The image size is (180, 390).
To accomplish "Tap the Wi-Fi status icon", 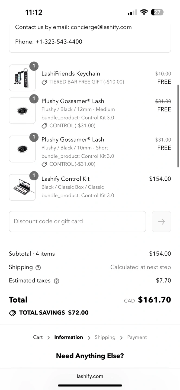I will tap(144, 12).
